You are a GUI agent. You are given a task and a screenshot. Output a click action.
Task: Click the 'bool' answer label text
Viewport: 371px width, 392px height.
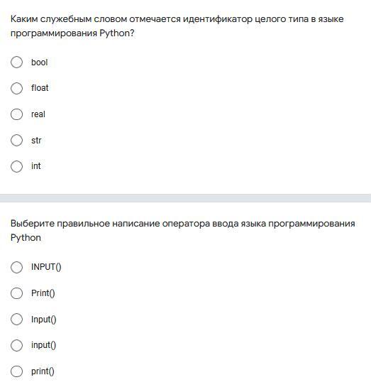pos(40,62)
